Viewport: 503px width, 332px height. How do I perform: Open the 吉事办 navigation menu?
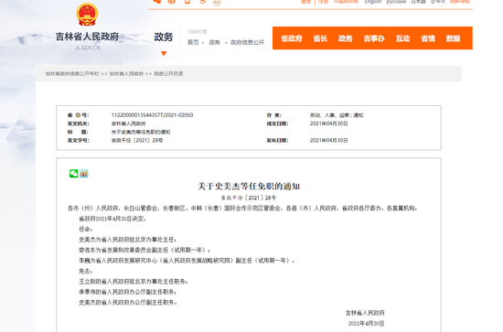tap(374, 38)
